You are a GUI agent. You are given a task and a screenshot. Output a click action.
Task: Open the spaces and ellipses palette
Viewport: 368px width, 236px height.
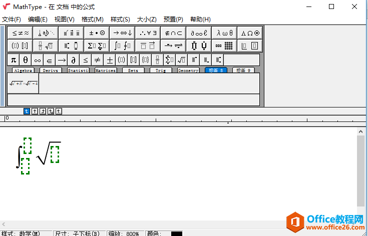46,33
